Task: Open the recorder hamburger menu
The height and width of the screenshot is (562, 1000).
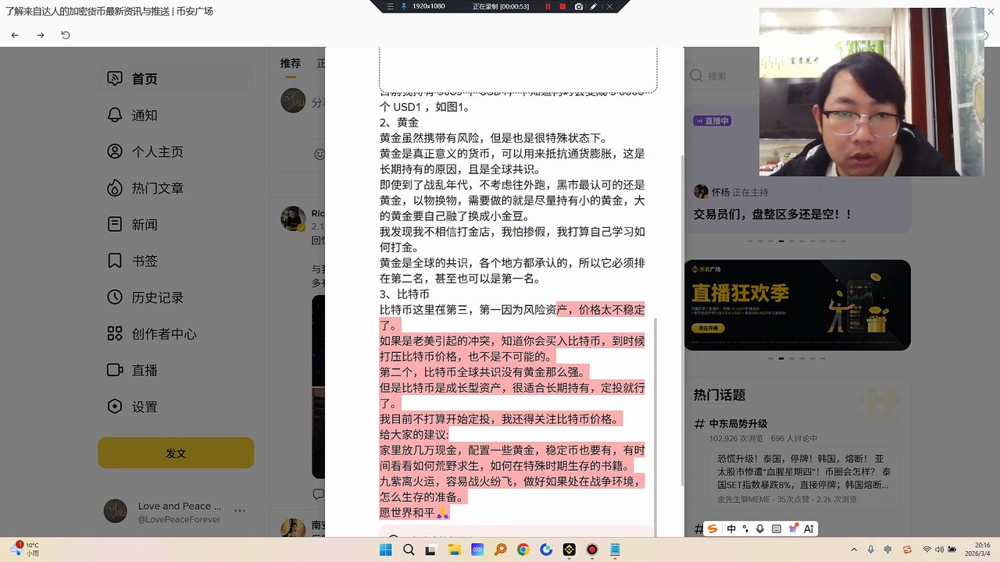Action: tap(390, 6)
